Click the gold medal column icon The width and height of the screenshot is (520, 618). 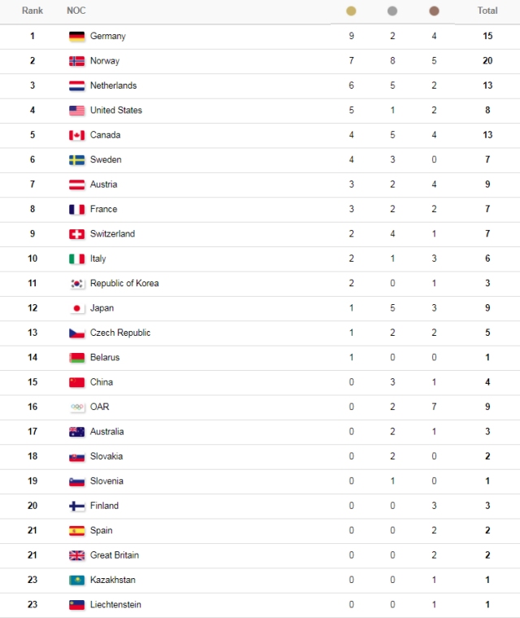click(x=351, y=11)
